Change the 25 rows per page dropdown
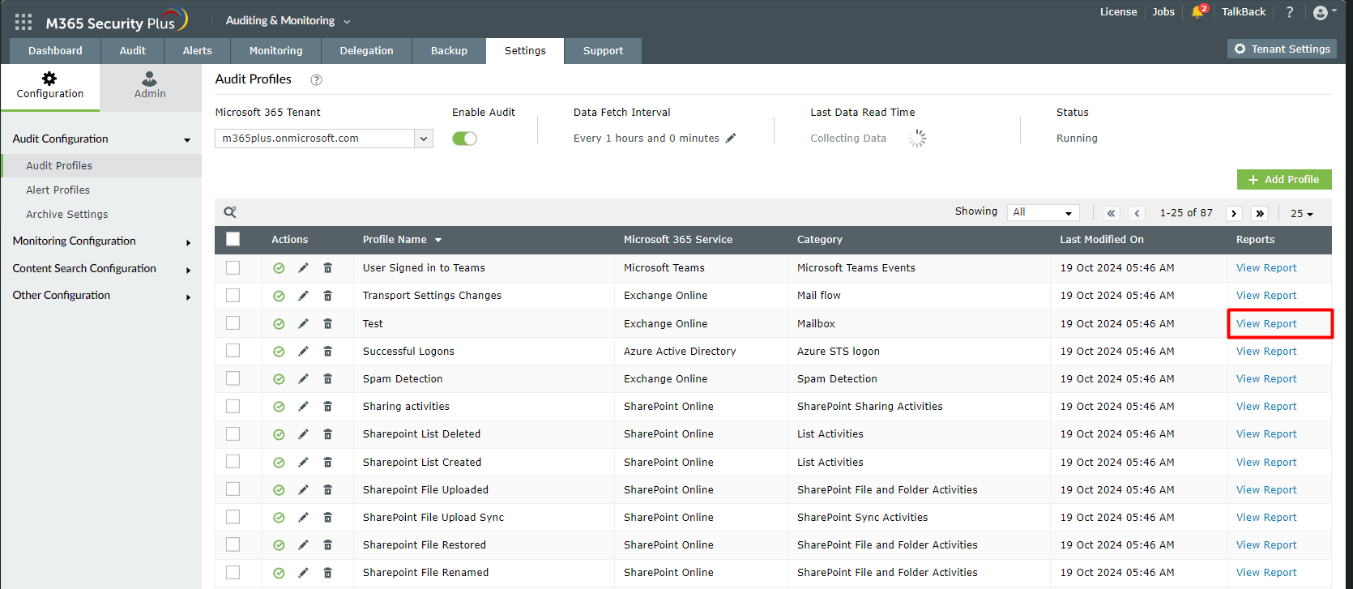 (1302, 213)
